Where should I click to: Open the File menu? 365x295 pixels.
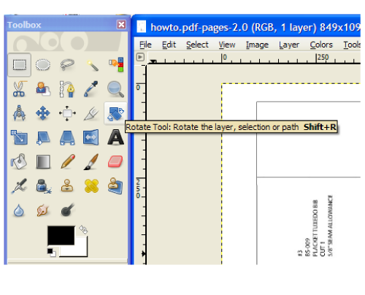[145, 45]
